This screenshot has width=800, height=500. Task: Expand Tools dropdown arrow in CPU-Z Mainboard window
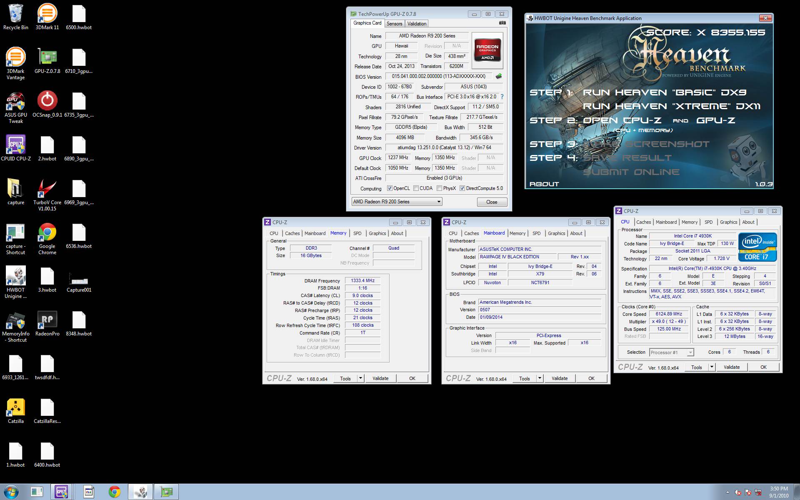tap(540, 378)
